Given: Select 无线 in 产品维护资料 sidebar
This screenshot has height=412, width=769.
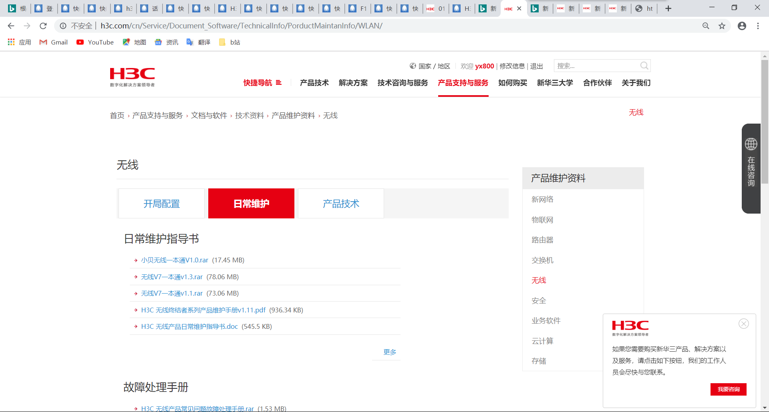Looking at the screenshot, I should pos(539,280).
